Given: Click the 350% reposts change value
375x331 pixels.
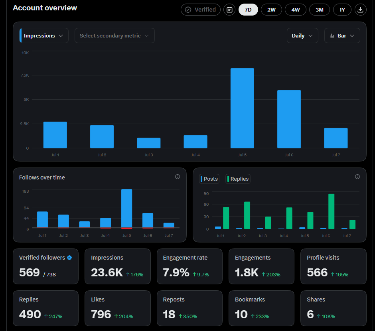Looking at the screenshot, I should (188, 316).
